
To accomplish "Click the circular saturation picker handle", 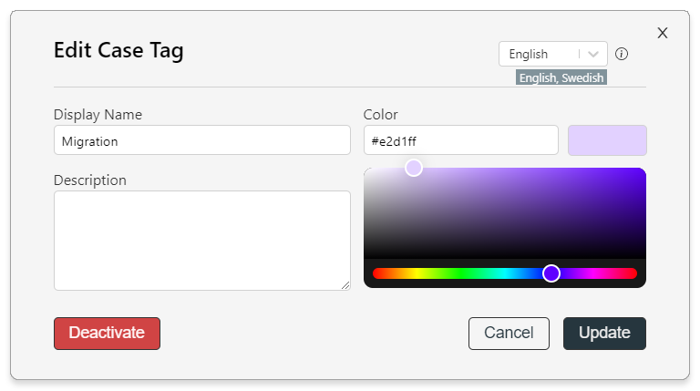I will click(414, 168).
